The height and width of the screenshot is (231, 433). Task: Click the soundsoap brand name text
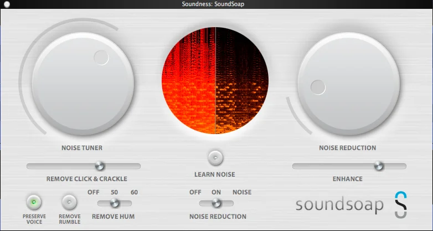pyautogui.click(x=339, y=205)
